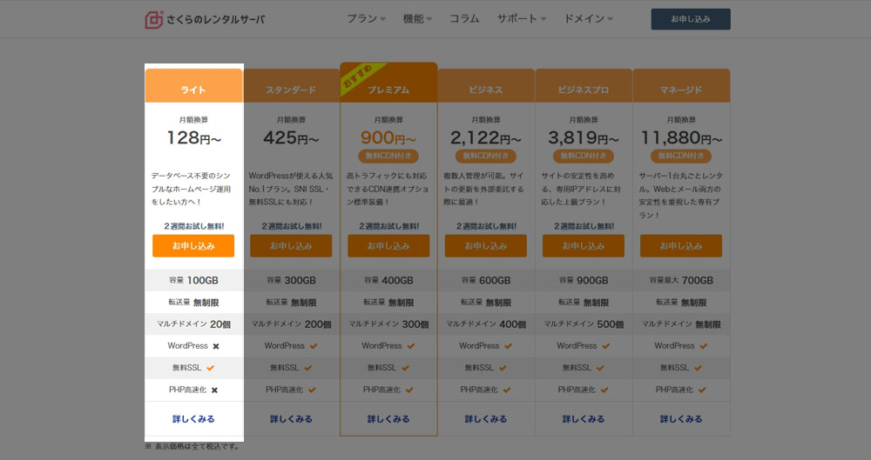View details of the ビジネスプロ plan

click(584, 419)
